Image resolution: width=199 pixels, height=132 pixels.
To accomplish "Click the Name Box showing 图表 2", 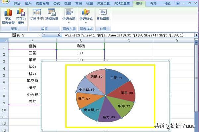I will point(19,35).
